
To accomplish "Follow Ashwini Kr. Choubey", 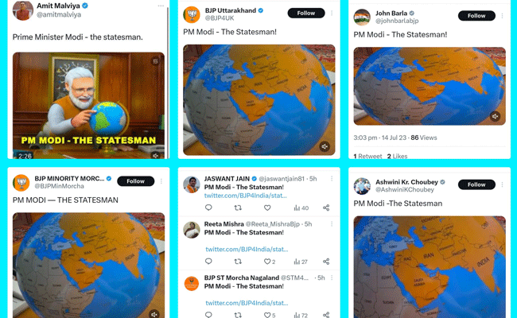I will 476,184.
